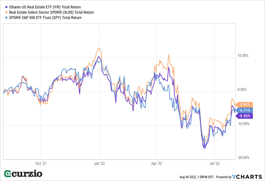The height and width of the screenshot is (181, 265).
Task: Click the orange -3.91% value tag
Action: pyautogui.click(x=245, y=105)
